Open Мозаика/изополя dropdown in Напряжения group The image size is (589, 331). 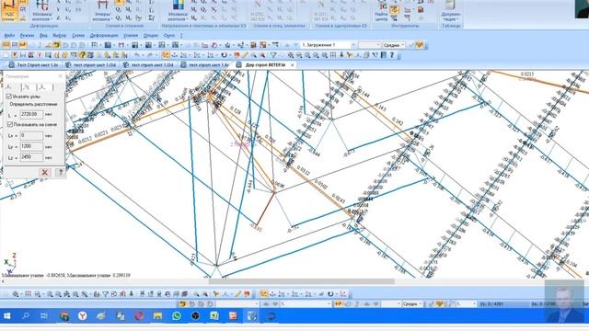pyautogui.click(x=178, y=12)
